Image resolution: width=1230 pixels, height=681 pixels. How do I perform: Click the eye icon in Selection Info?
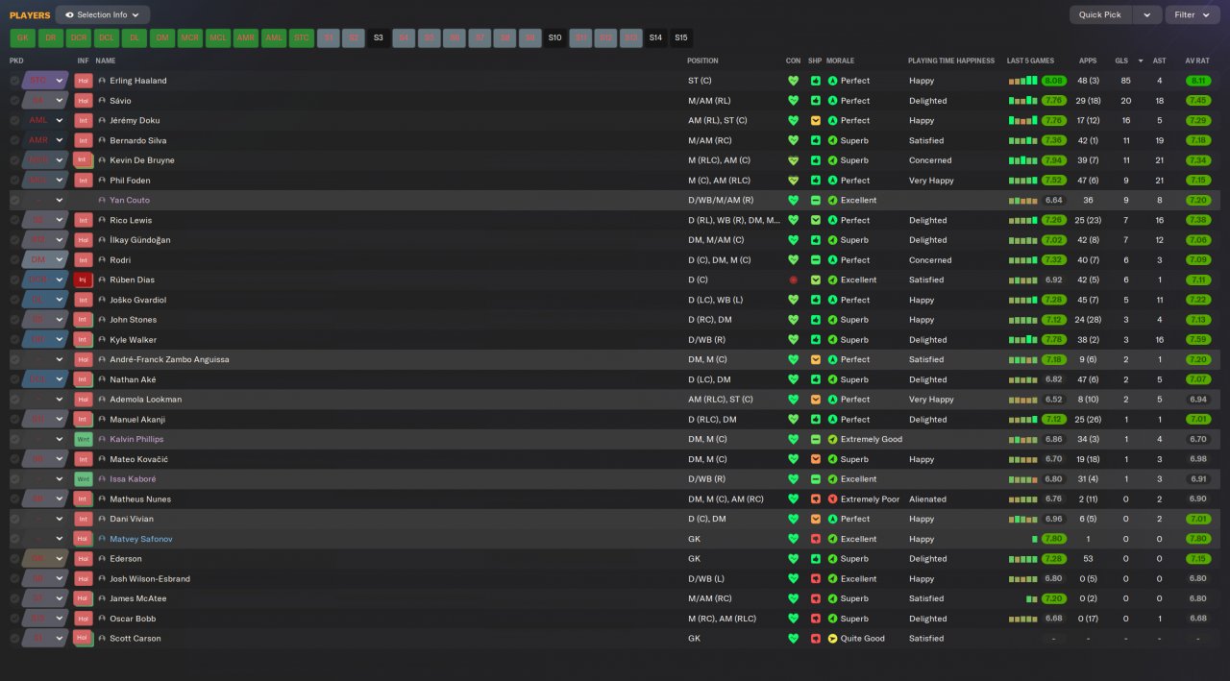pyautogui.click(x=69, y=14)
